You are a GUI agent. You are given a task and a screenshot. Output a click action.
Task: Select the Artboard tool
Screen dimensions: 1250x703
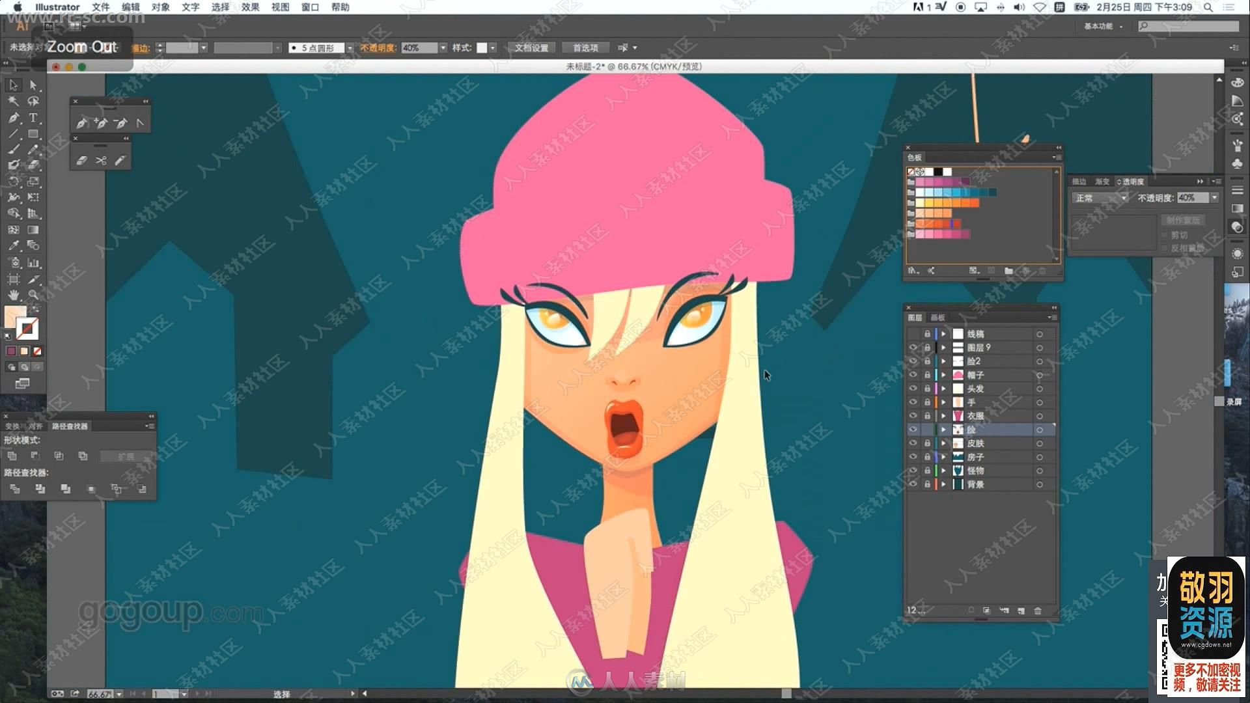pyautogui.click(x=13, y=279)
